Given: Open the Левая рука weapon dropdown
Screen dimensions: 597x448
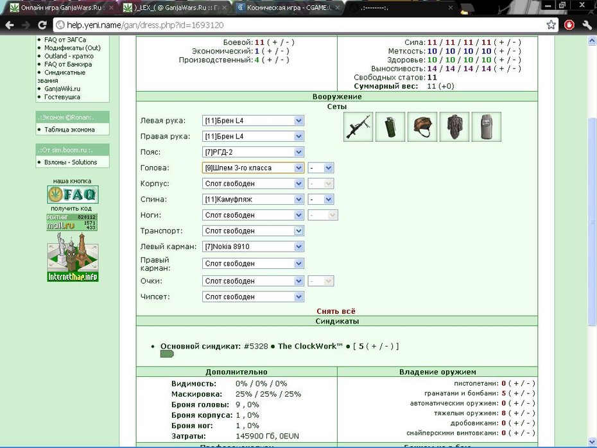Looking at the screenshot, I should click(x=253, y=121).
